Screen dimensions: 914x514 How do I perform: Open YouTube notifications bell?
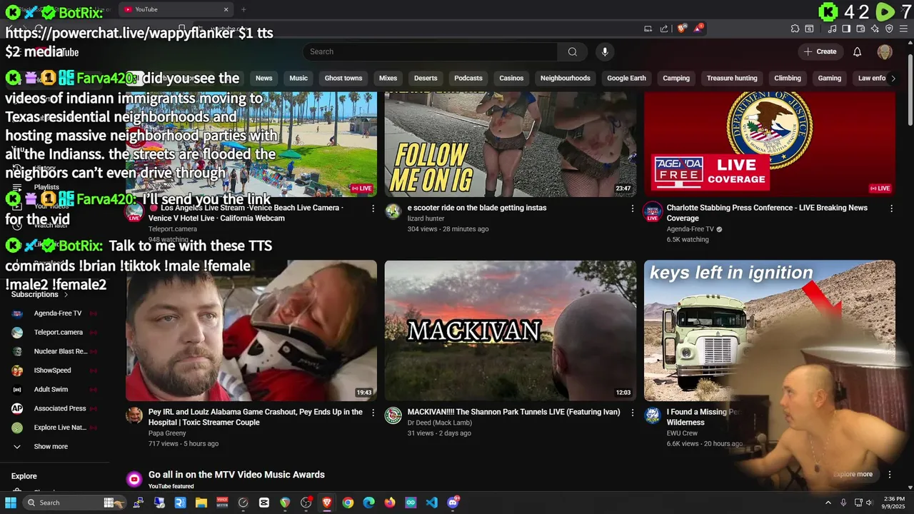(x=858, y=51)
